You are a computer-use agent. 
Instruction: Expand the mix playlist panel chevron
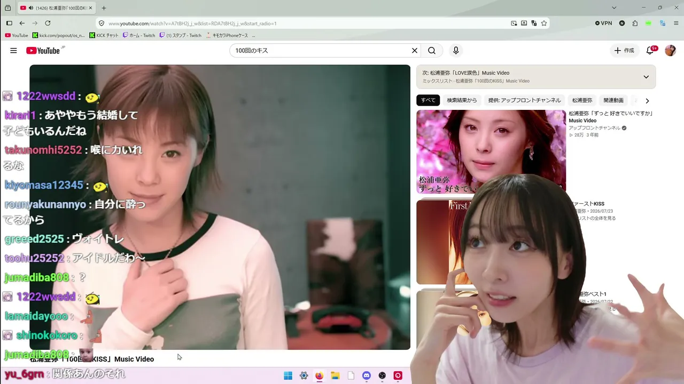(x=646, y=77)
